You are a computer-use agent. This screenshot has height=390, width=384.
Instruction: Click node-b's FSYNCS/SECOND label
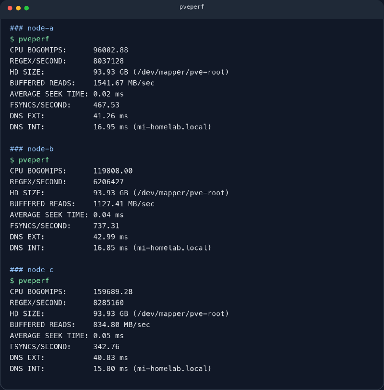coord(40,226)
